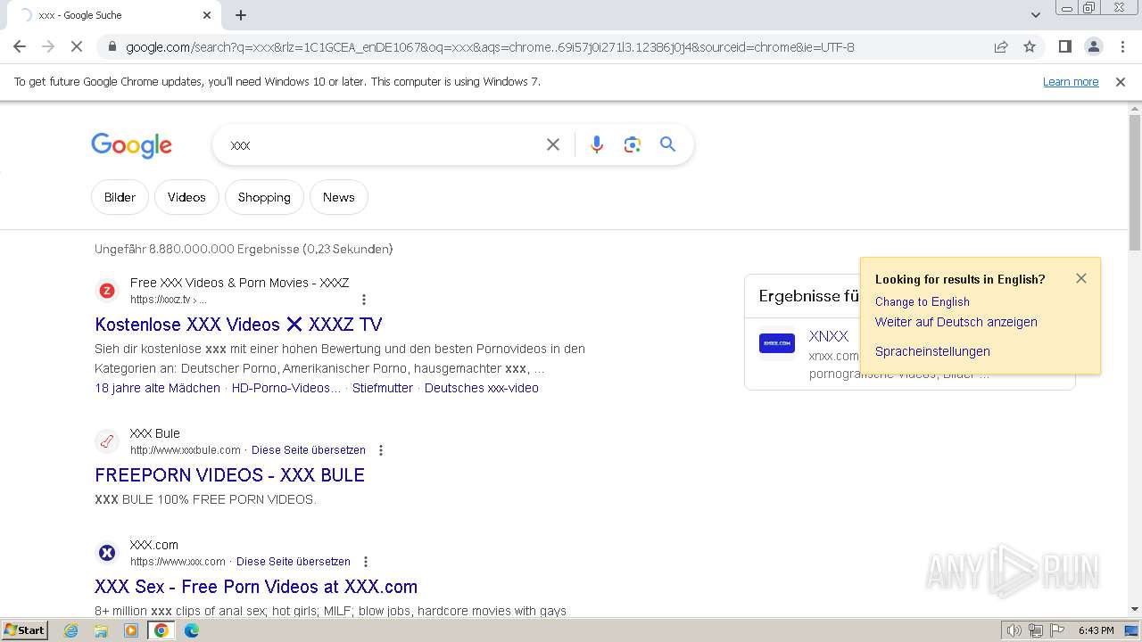1142x642 pixels.
Task: Open the volume speaker tray icon
Action: tap(1014, 630)
